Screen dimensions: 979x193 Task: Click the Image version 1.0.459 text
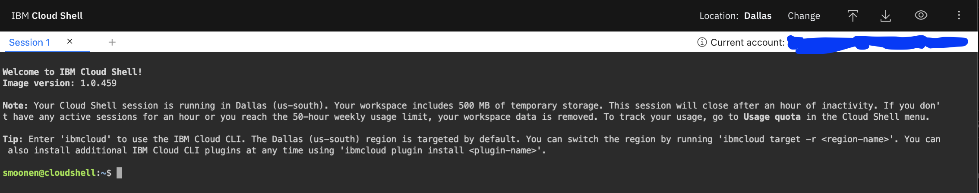pos(60,83)
